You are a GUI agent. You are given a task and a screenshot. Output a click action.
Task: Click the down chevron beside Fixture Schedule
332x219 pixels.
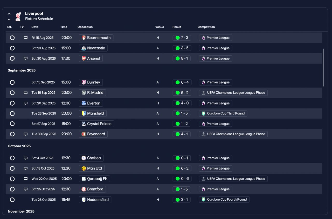click(9, 19)
